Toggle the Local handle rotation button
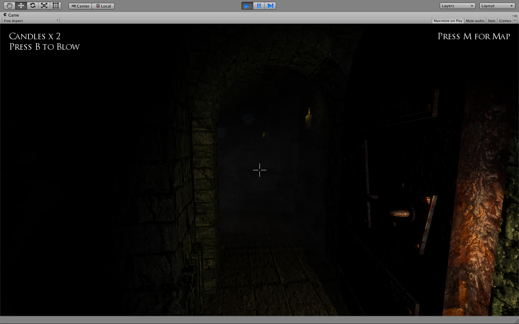 [103, 6]
